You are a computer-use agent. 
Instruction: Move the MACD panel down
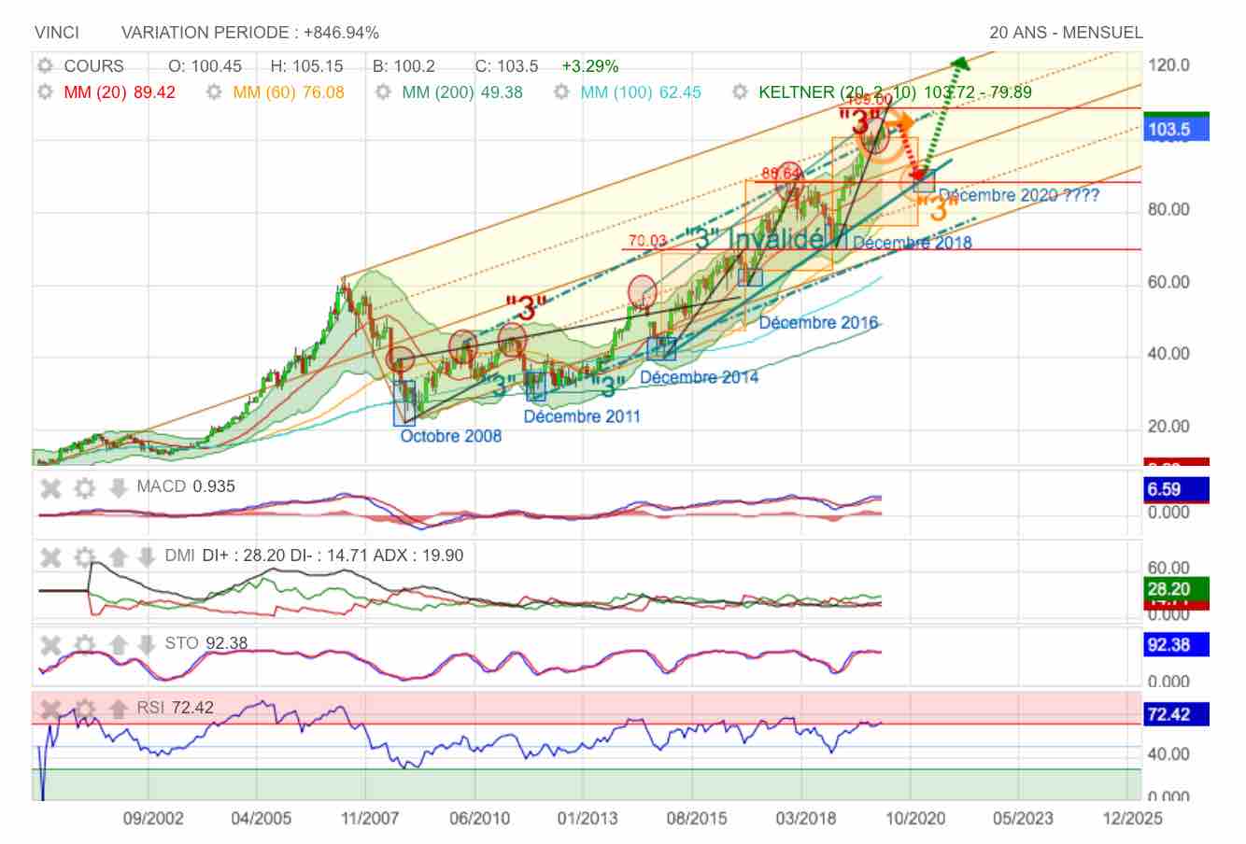tap(118, 487)
